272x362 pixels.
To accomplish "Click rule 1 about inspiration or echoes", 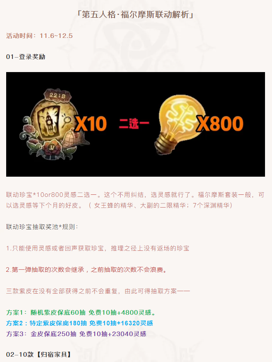I will click(98, 248).
